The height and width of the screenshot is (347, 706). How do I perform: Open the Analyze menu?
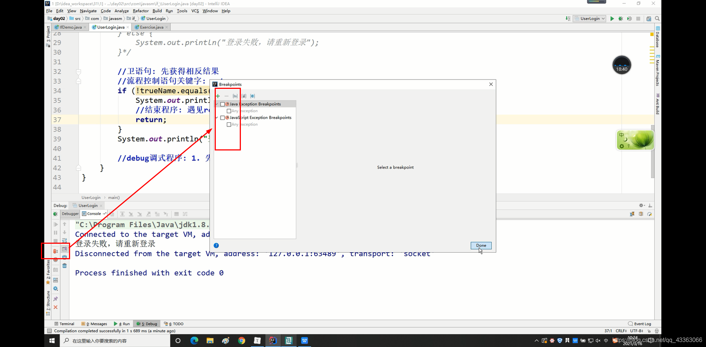(x=122, y=11)
